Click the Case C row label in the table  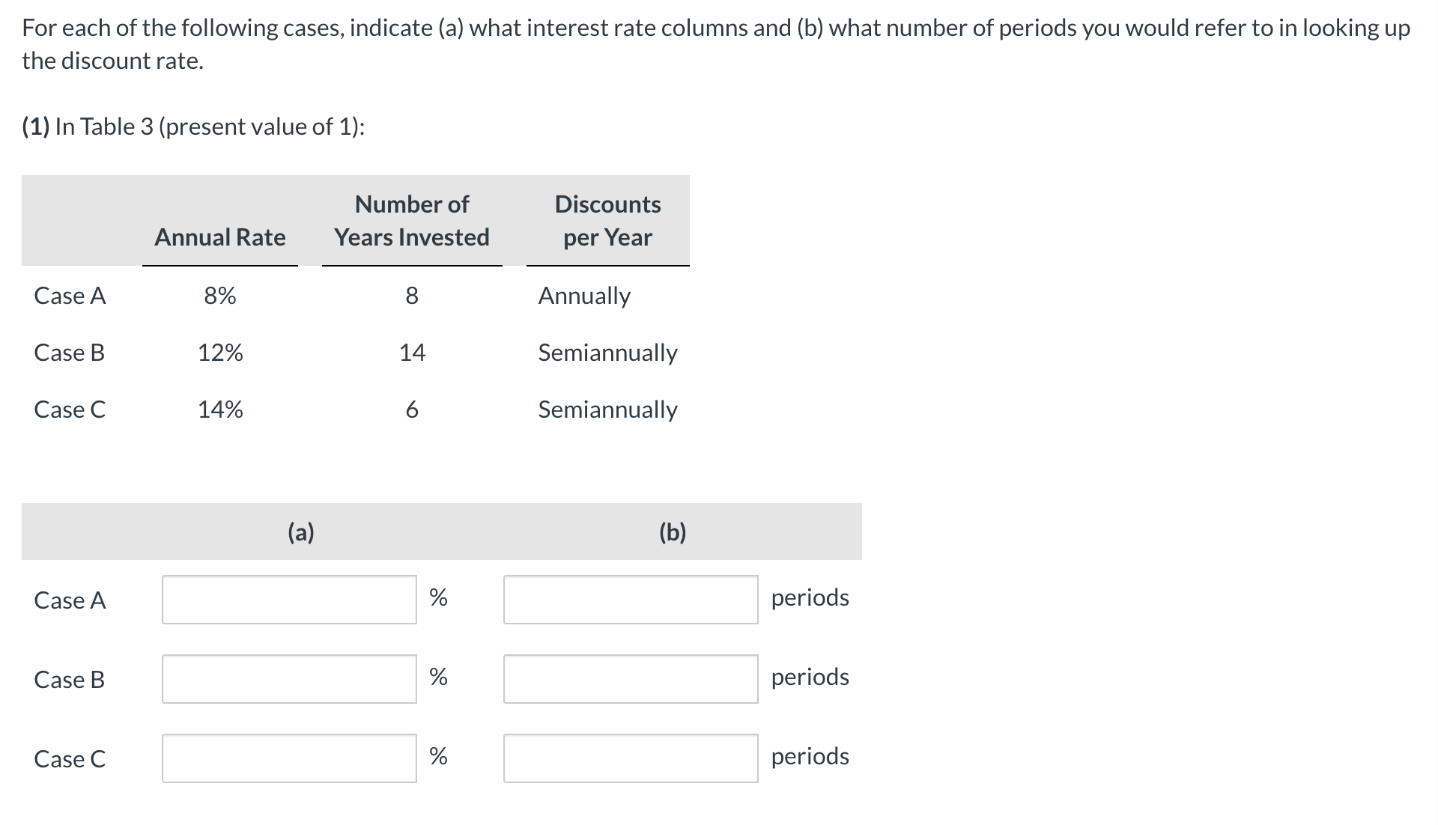click(x=70, y=409)
